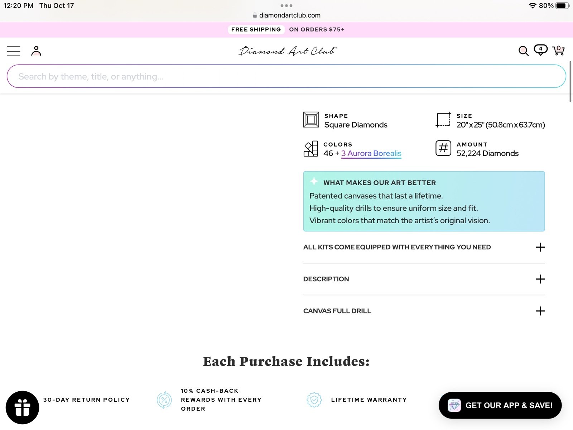Image resolution: width=573 pixels, height=430 pixels.
Task: Click the diamond amount hash icon
Action: 443,148
